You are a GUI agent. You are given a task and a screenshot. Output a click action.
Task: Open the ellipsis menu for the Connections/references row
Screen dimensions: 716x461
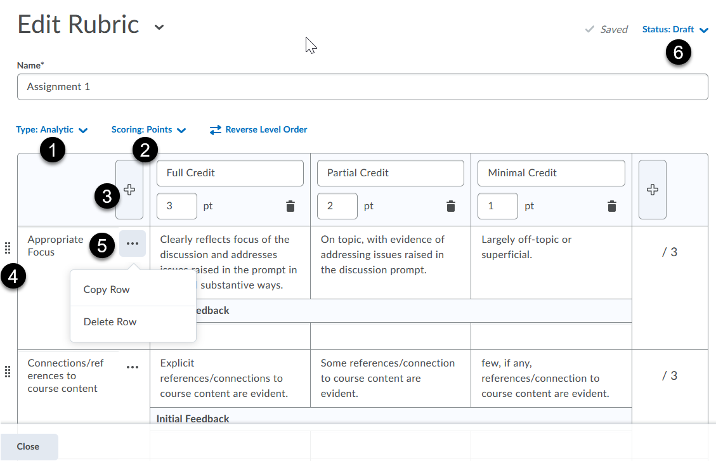[x=132, y=367]
